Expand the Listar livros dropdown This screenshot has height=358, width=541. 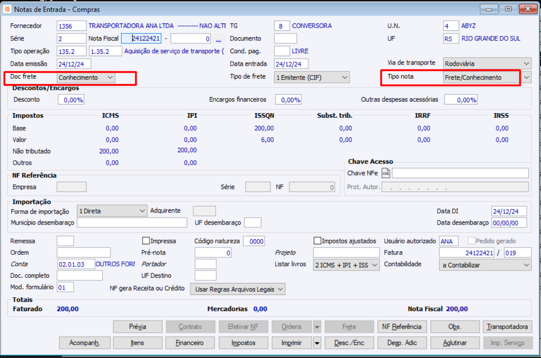tap(374, 265)
